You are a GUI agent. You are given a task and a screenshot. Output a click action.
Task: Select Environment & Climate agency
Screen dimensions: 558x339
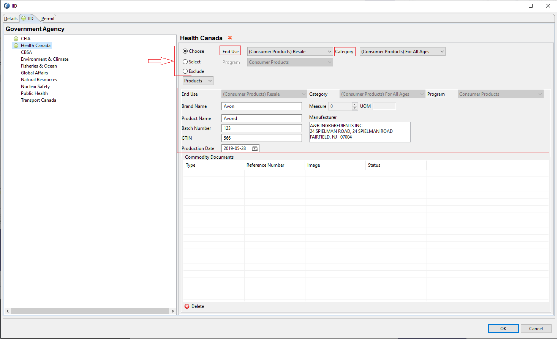(x=44, y=59)
